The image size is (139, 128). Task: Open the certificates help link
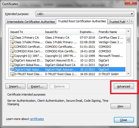coord(37,119)
